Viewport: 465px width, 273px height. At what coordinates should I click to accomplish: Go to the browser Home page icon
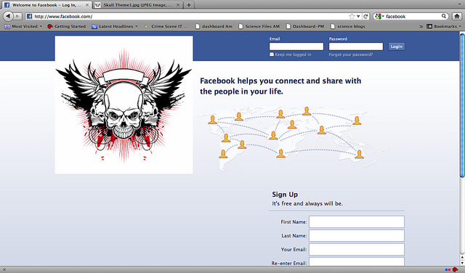pyautogui.click(x=457, y=16)
